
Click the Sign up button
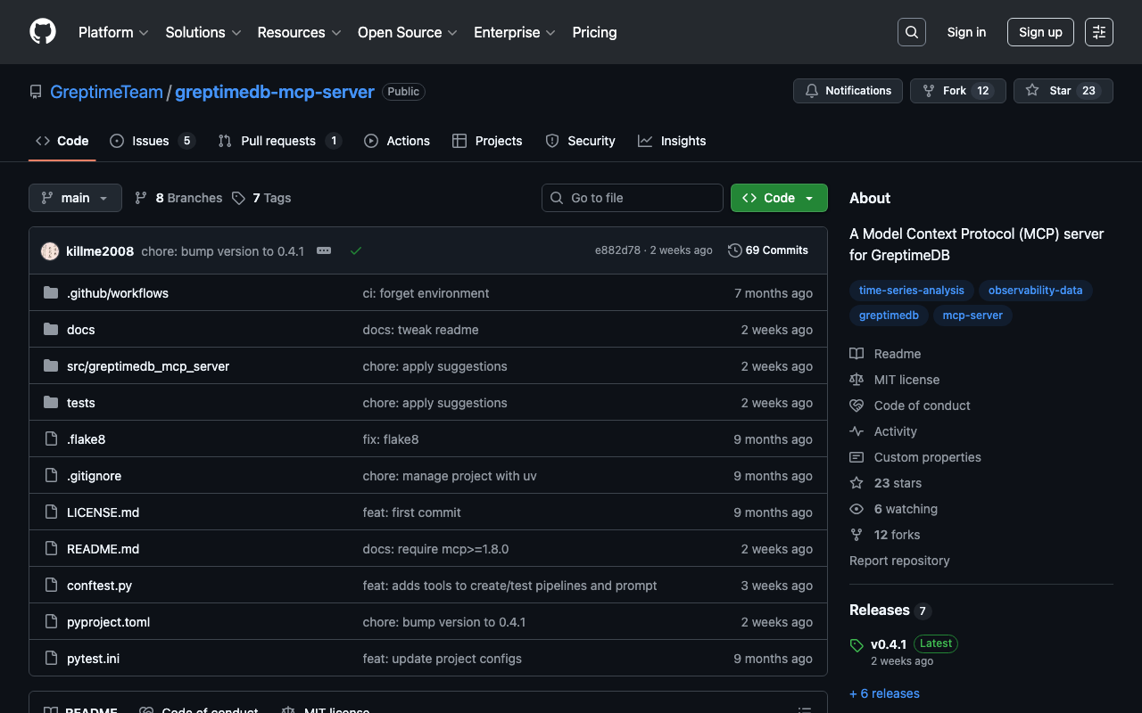(1039, 32)
